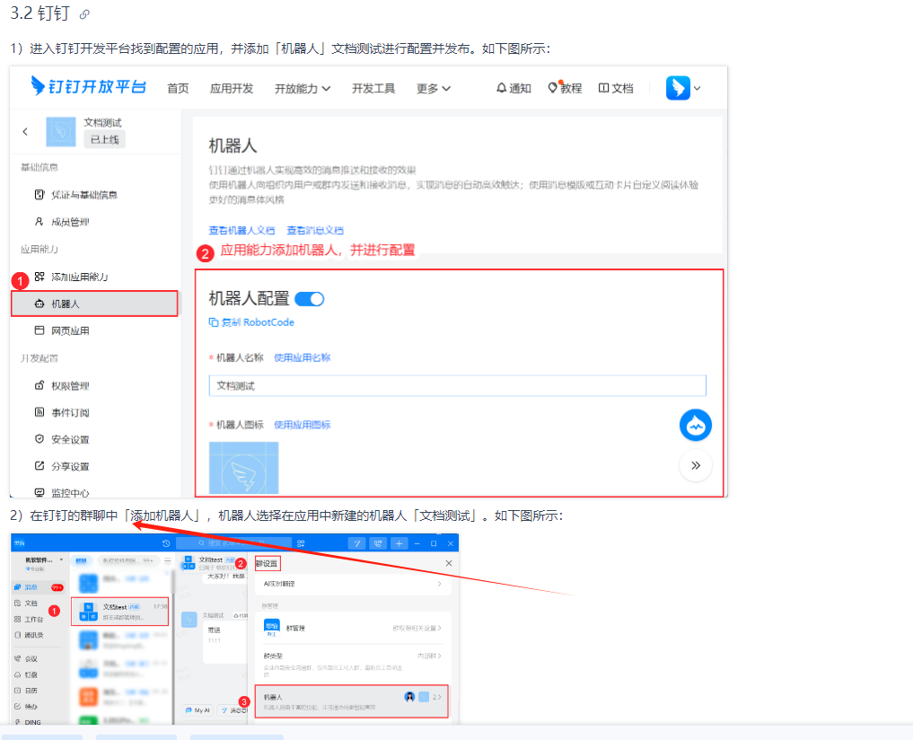Click the AI wand icon in DingTalk title bar

tap(357, 543)
